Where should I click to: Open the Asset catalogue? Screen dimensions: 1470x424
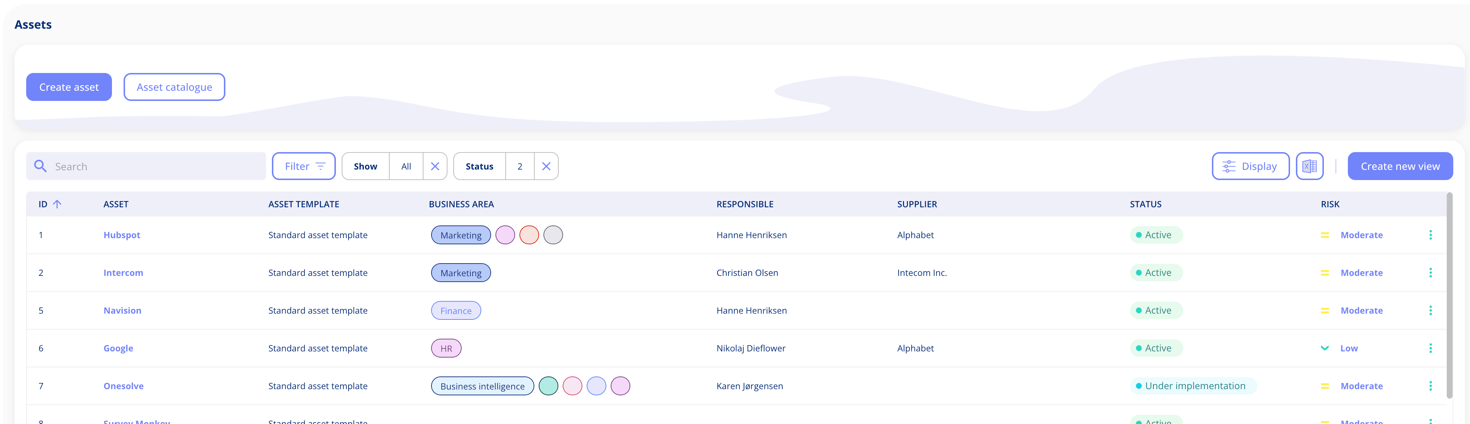click(x=174, y=87)
